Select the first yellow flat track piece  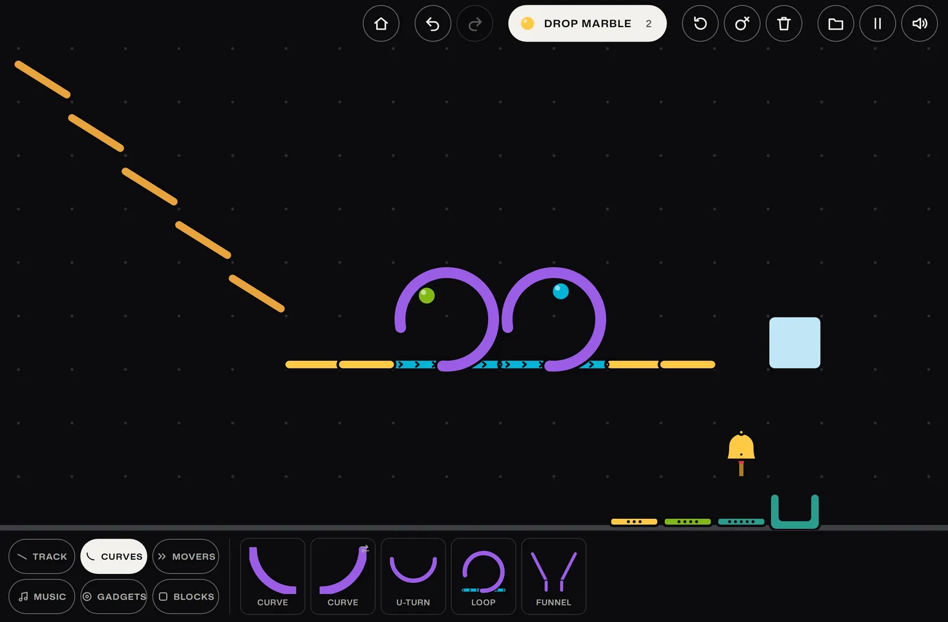[312, 364]
